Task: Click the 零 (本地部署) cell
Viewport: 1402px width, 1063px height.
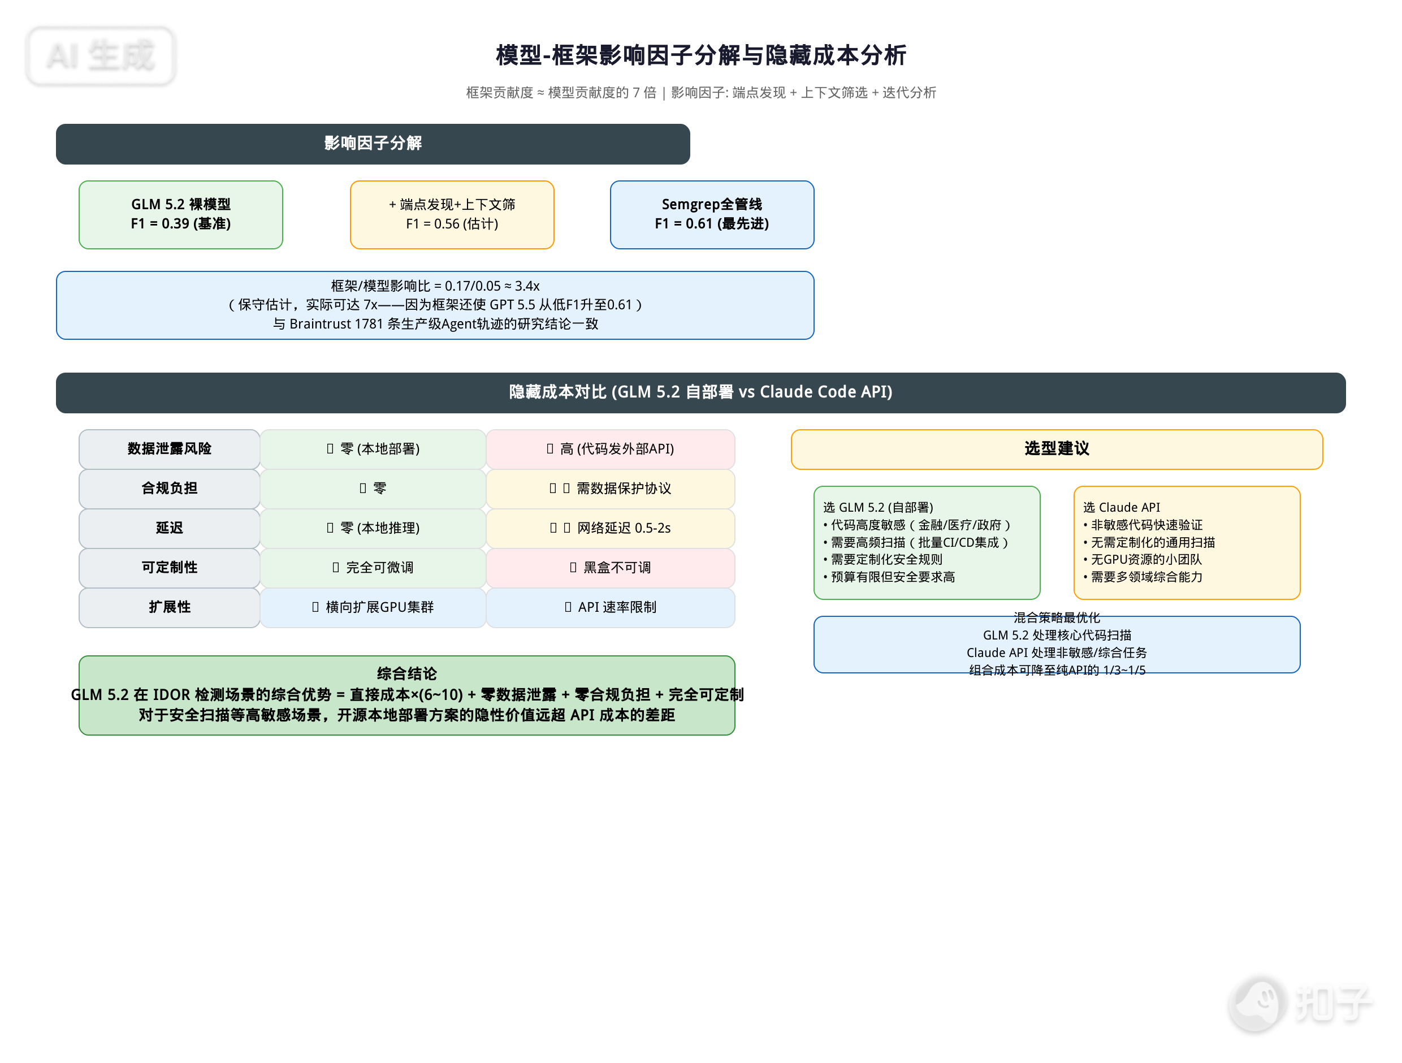Action: pos(373,449)
